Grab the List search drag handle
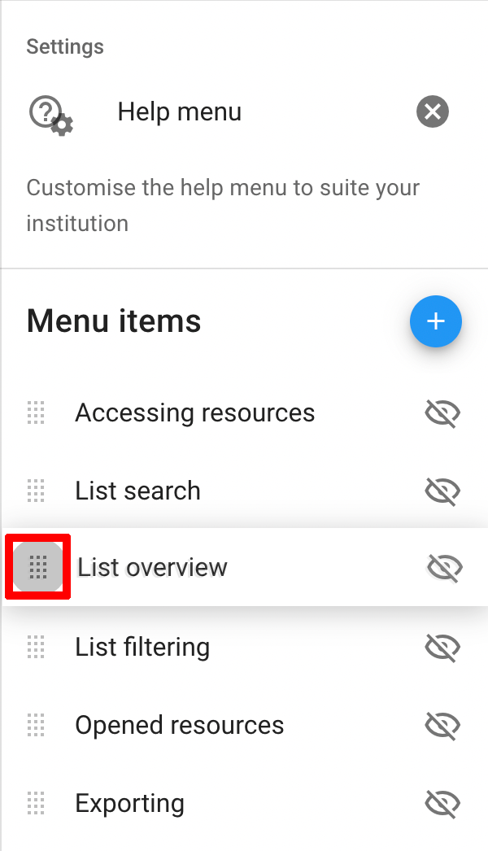 point(36,491)
